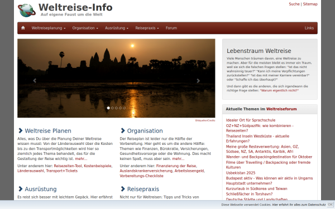Click the Weltreise-Info site title

click(75, 7)
